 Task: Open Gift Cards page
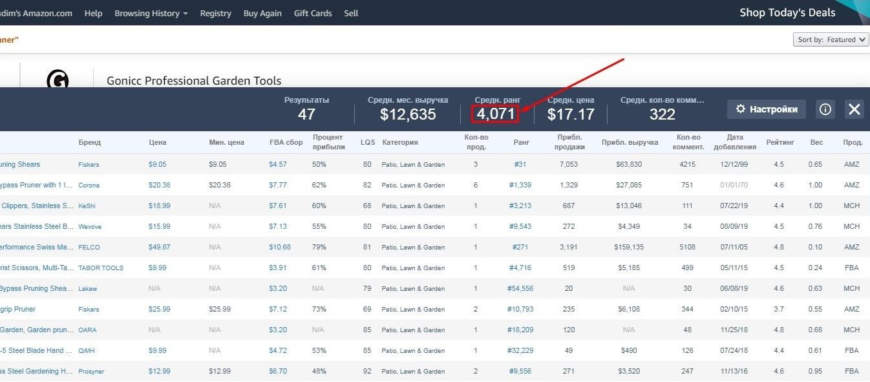tap(313, 13)
